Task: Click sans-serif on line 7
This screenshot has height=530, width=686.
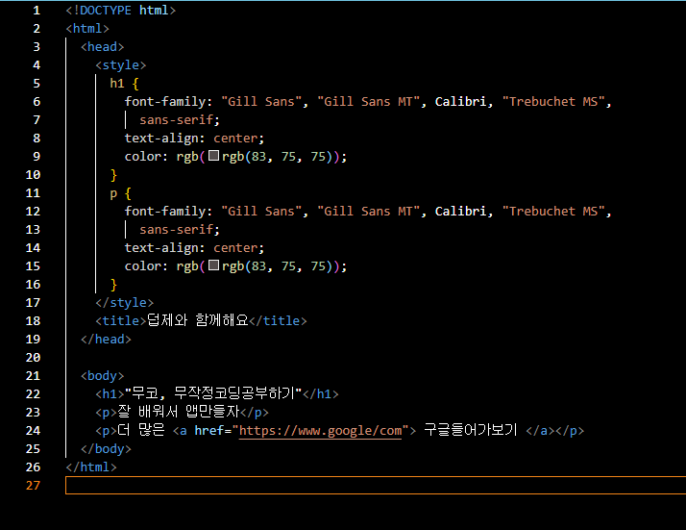Action: (x=176, y=120)
